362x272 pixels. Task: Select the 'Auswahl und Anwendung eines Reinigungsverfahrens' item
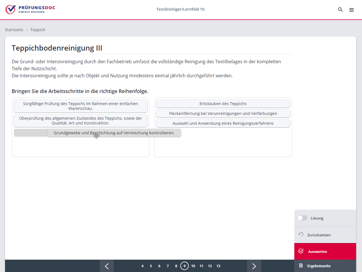tap(223, 123)
